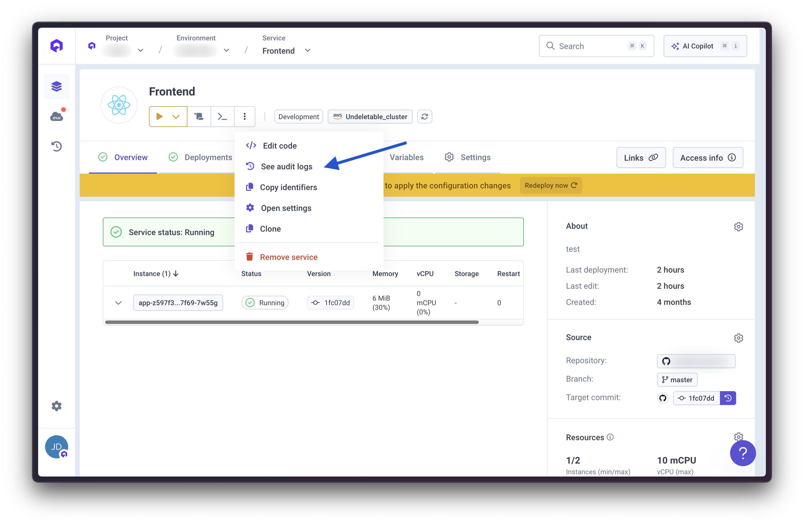804x525 pixels.
Task: Click the rollback icon beside commit 1fc07dd
Action: 728,398
